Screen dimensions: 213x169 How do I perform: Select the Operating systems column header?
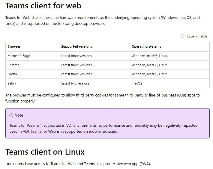146,46
